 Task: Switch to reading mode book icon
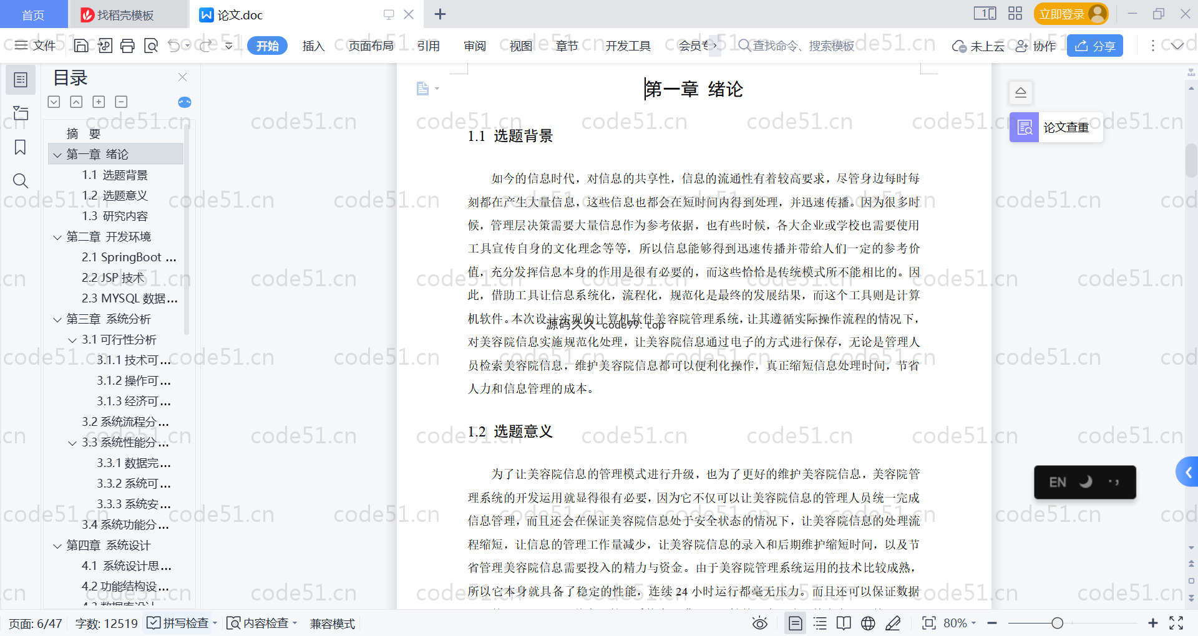tap(844, 623)
